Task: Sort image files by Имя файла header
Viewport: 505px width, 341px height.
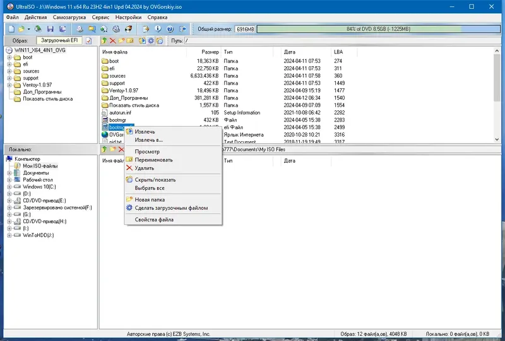Action: pos(143,52)
